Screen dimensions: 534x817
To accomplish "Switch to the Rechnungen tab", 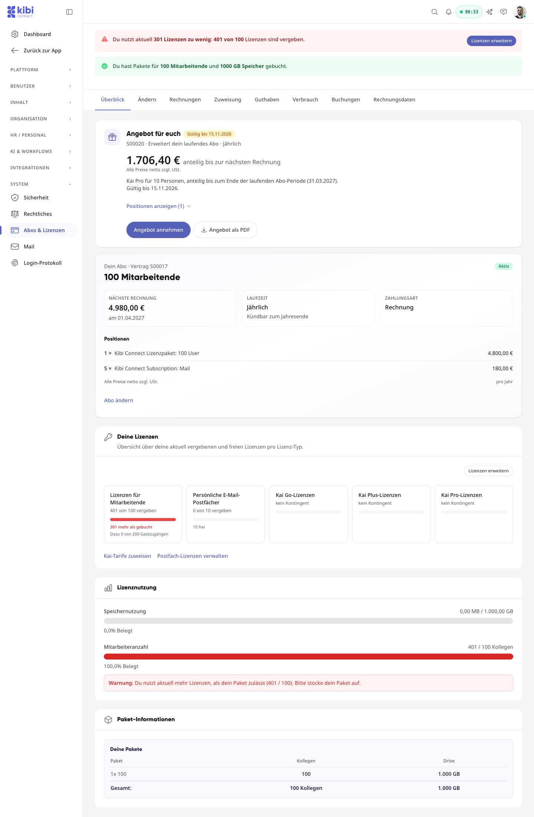I will tap(185, 100).
